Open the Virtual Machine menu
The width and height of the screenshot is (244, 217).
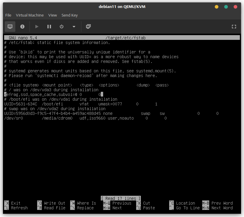pyautogui.click(x=30, y=15)
